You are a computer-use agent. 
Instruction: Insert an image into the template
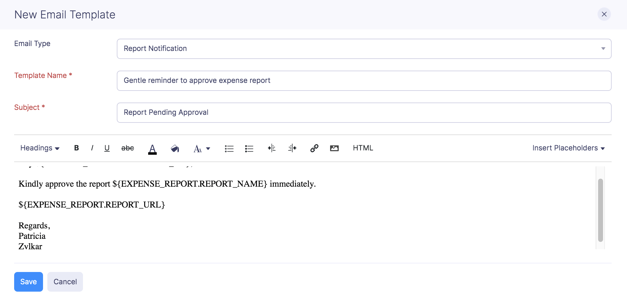pyautogui.click(x=334, y=148)
